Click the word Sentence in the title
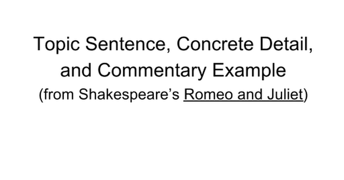The height and width of the screenshot is (180, 344). pos(125,44)
